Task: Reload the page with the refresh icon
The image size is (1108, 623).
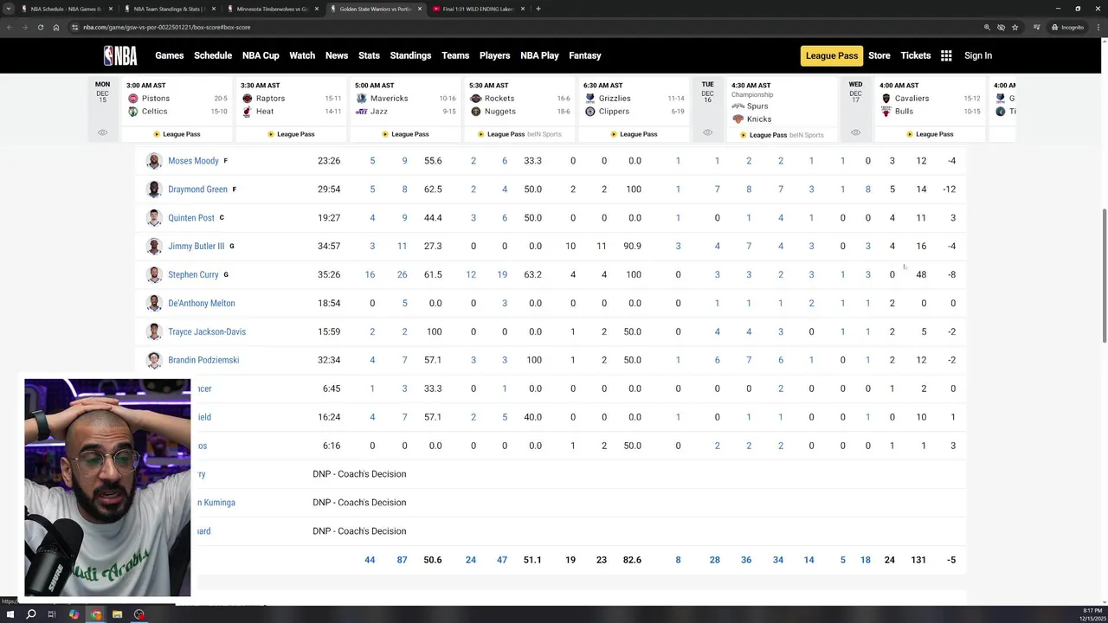Action: click(x=40, y=27)
